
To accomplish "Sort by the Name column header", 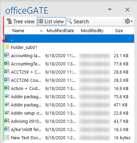I will [x=27, y=30].
